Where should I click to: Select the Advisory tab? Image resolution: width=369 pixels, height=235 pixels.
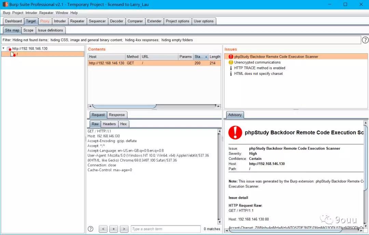click(235, 115)
